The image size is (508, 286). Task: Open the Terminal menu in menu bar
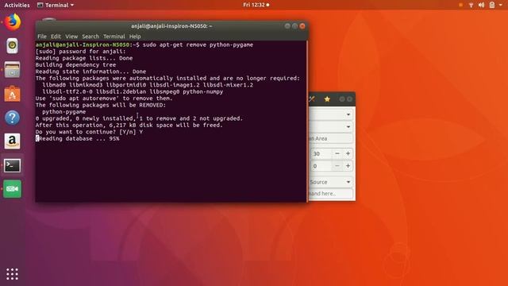[x=114, y=37]
